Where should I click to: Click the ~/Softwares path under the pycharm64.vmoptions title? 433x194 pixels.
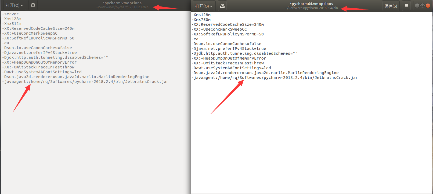tap(312, 8)
